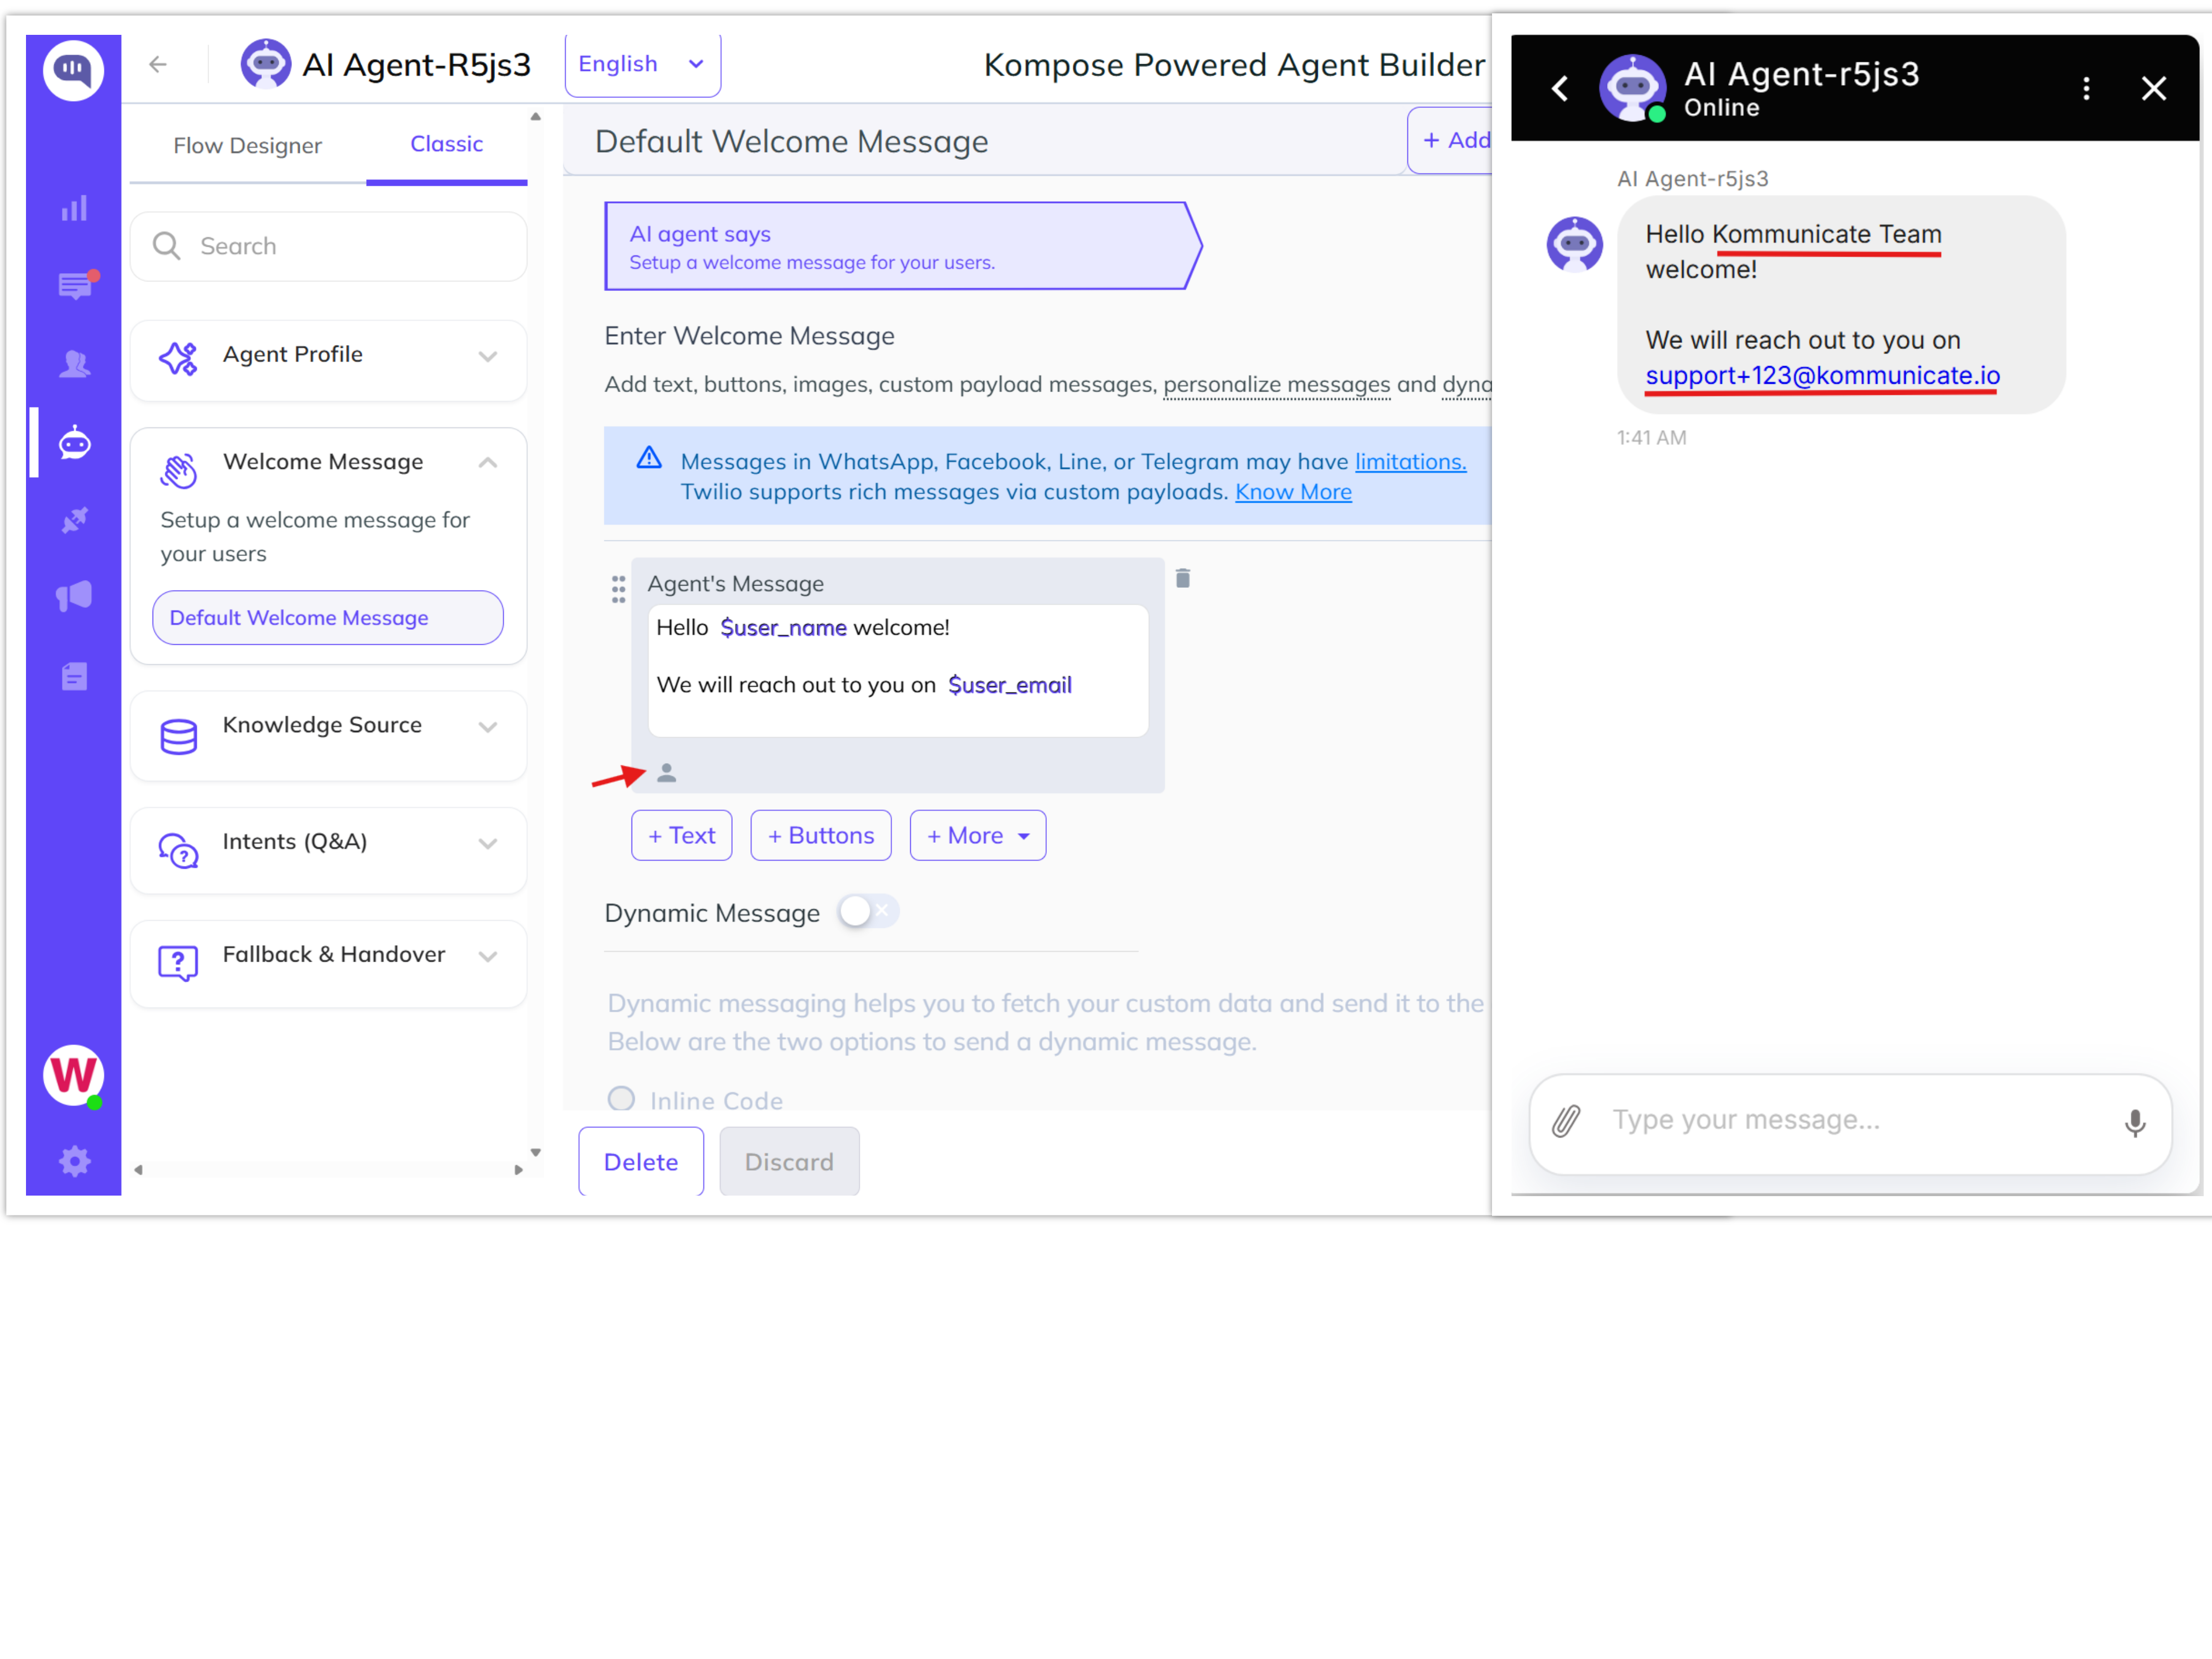This screenshot has width=2212, height=1659.
Task: Click the Default Welcome Message heading
Action: pos(791,141)
